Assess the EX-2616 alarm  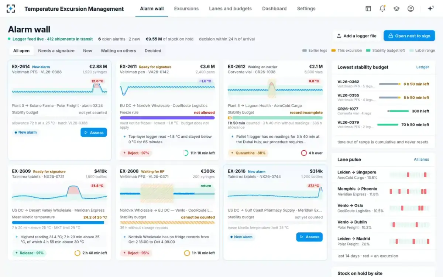point(309,237)
